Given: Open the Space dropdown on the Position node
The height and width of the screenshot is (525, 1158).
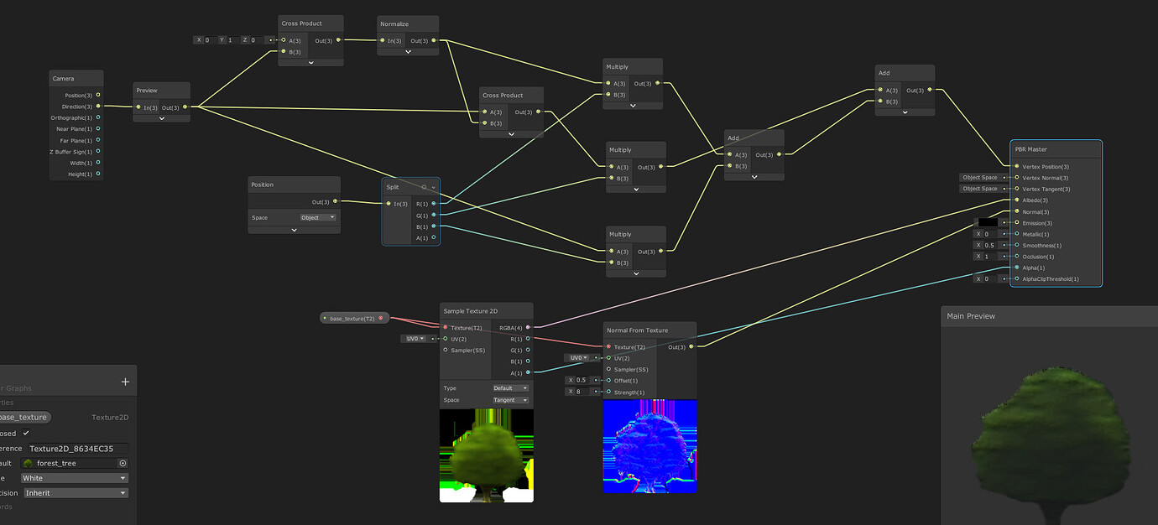Looking at the screenshot, I should click(317, 217).
